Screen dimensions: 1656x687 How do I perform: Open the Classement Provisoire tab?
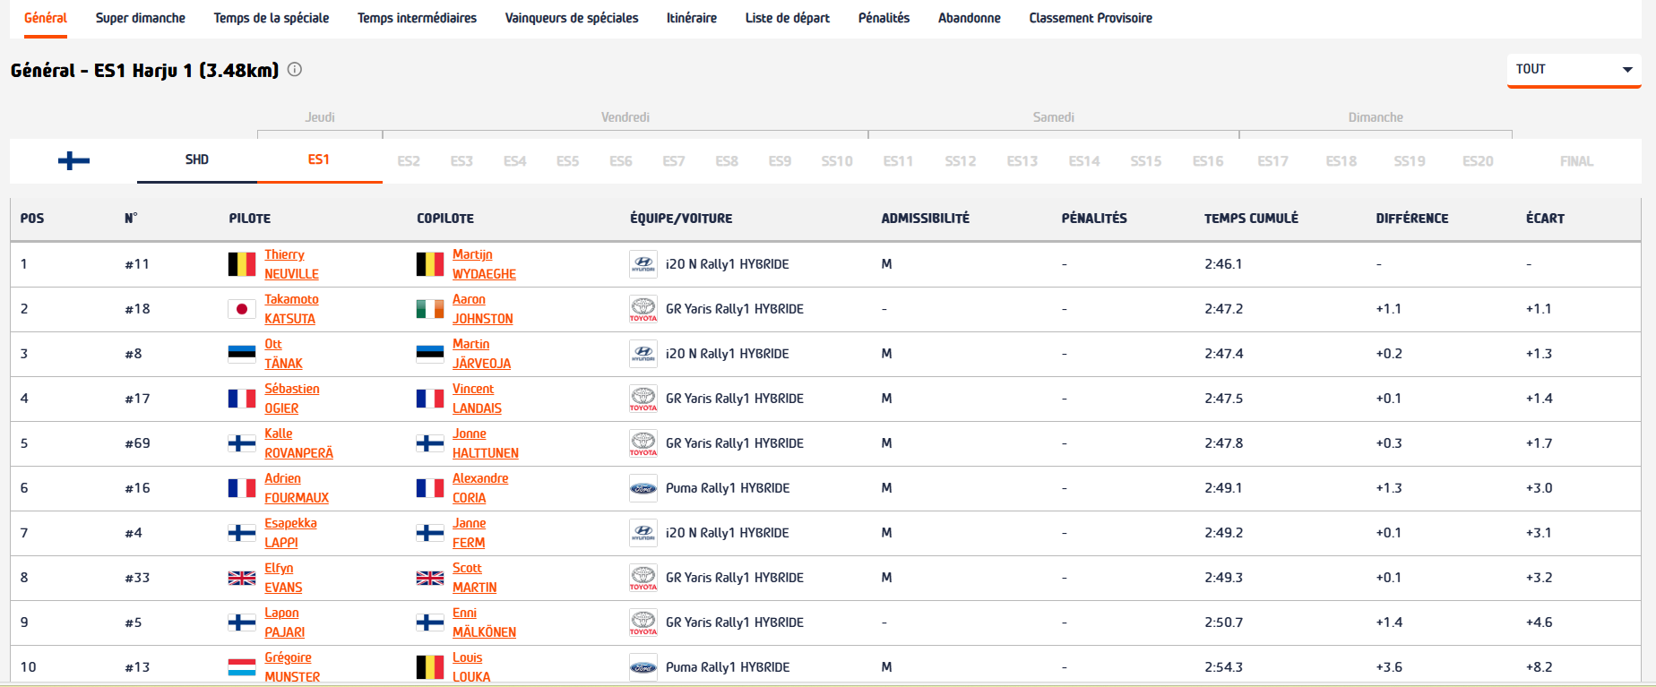(x=1091, y=18)
